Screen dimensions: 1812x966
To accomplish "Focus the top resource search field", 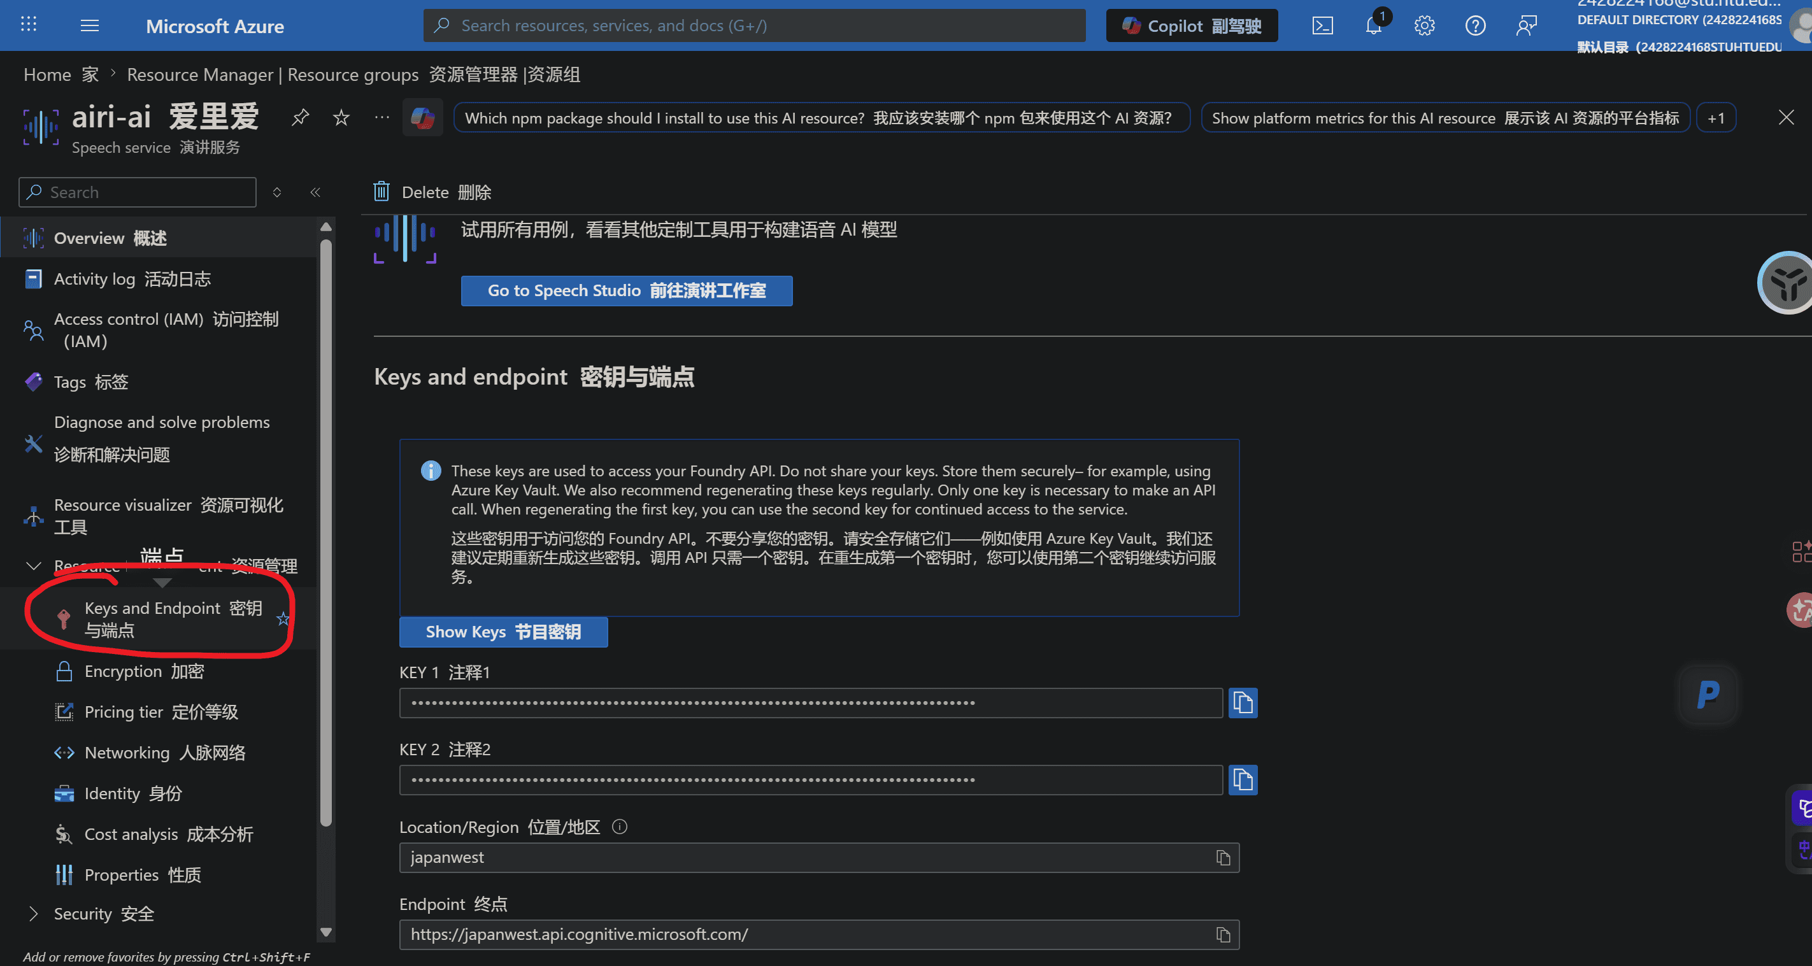I will [x=754, y=26].
